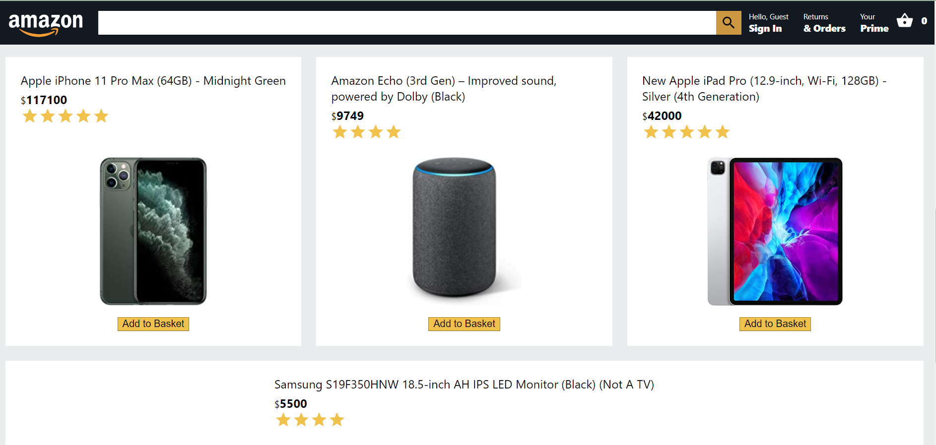Click the basket item count badge
The width and height of the screenshot is (936, 445).
coord(924,21)
